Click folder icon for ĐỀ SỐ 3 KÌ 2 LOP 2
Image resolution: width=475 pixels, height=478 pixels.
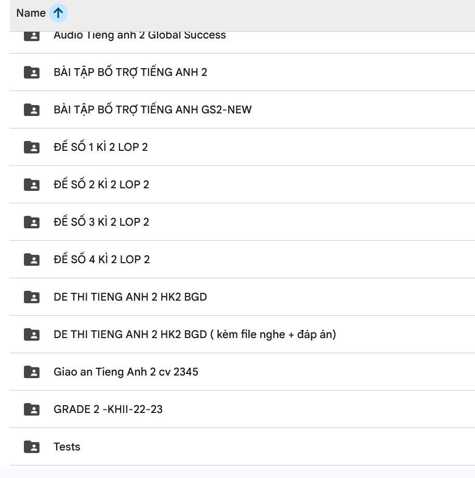coord(32,222)
